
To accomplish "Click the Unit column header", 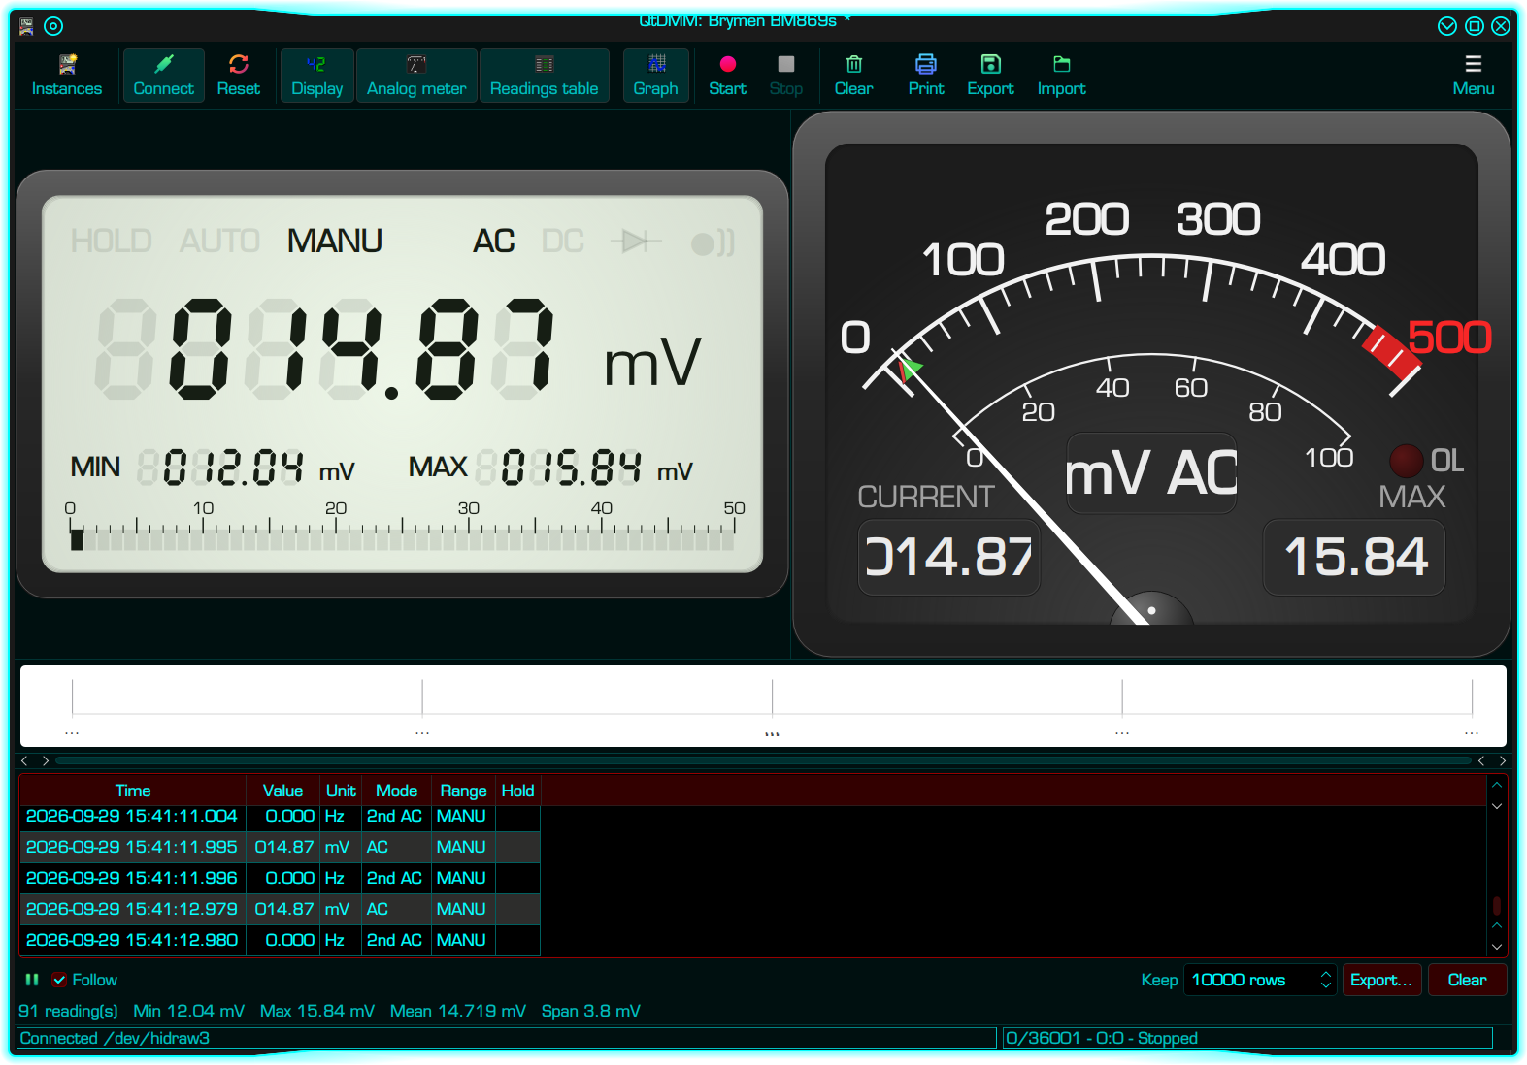I will tap(341, 791).
